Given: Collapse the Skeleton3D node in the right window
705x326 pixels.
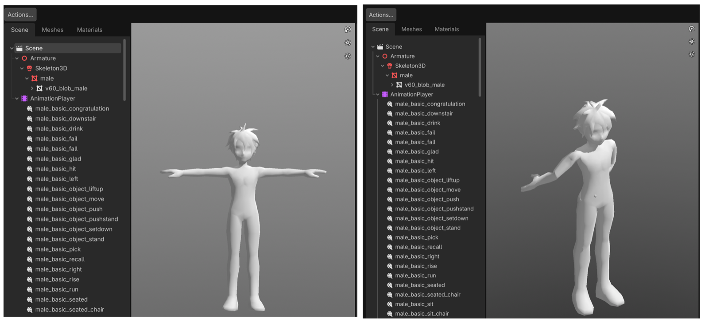Looking at the screenshot, I should click(383, 66).
